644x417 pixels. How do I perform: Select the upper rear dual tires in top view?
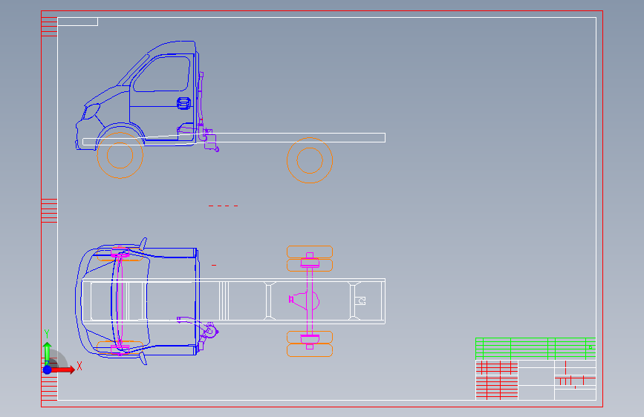click(x=310, y=258)
